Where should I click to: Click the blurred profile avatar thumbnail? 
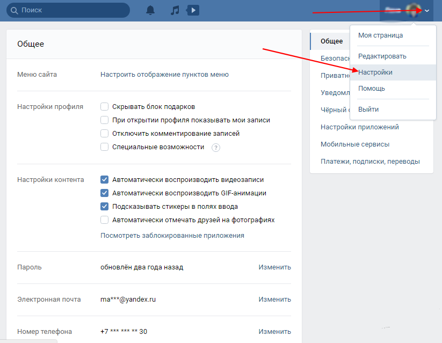click(x=414, y=10)
